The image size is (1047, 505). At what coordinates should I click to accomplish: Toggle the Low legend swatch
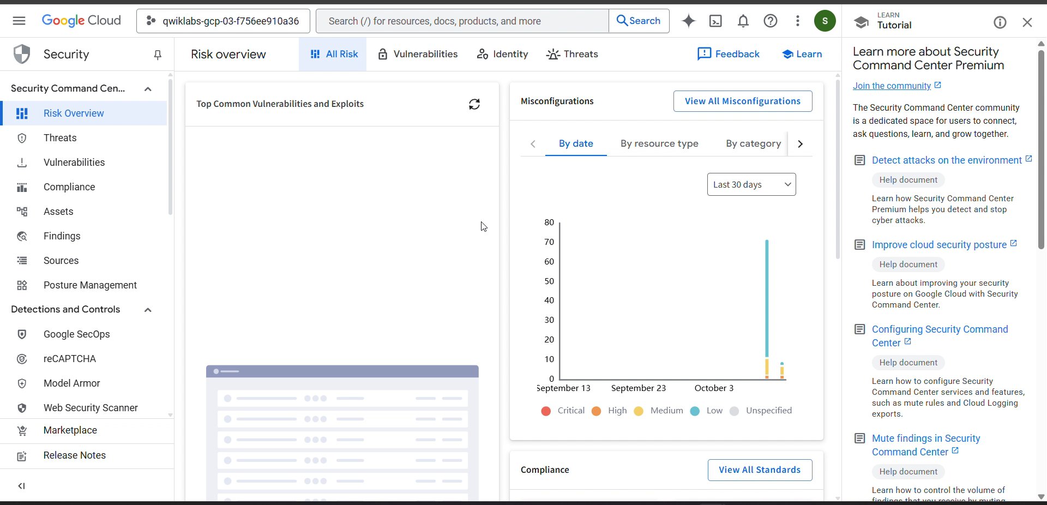click(x=695, y=411)
